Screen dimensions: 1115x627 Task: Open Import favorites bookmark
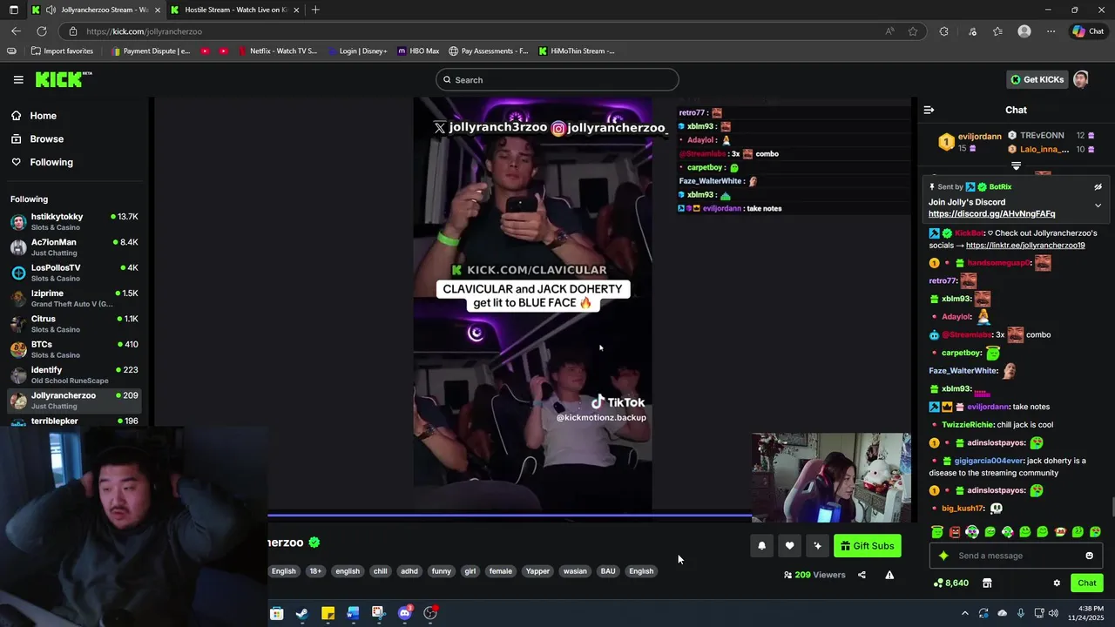(x=61, y=51)
